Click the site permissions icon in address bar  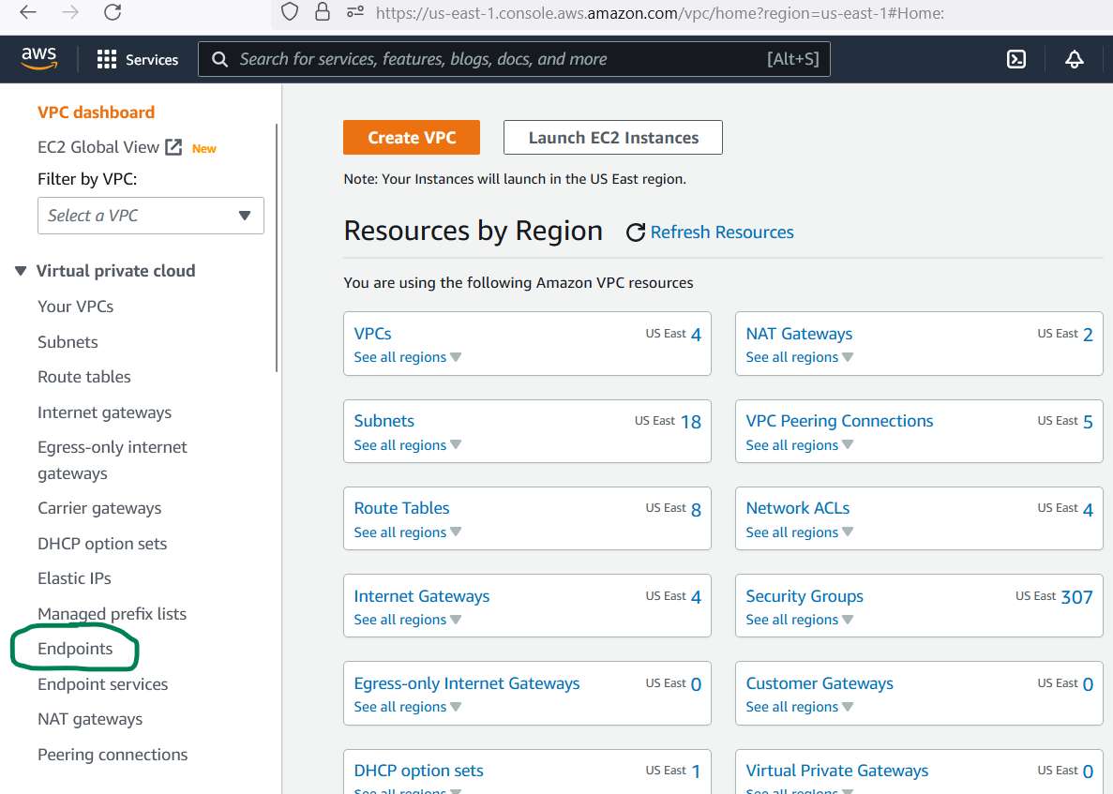[355, 12]
